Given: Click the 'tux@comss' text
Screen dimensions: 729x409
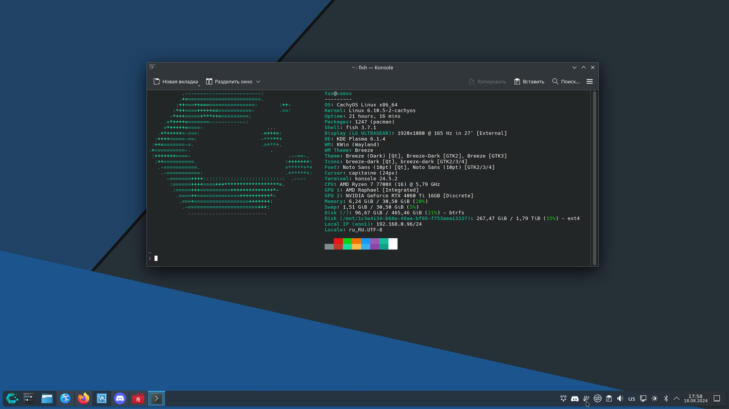Looking at the screenshot, I should point(338,94).
